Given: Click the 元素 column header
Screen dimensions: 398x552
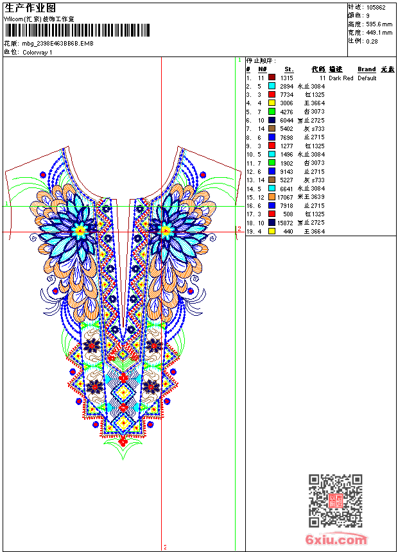Looking at the screenshot, I should (x=388, y=69).
